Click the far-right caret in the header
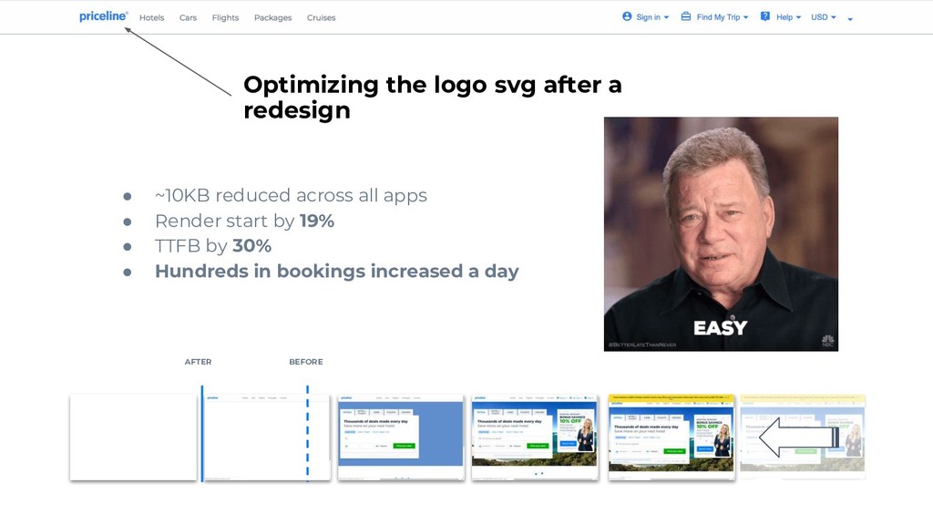This screenshot has height=525, width=933. click(x=850, y=20)
